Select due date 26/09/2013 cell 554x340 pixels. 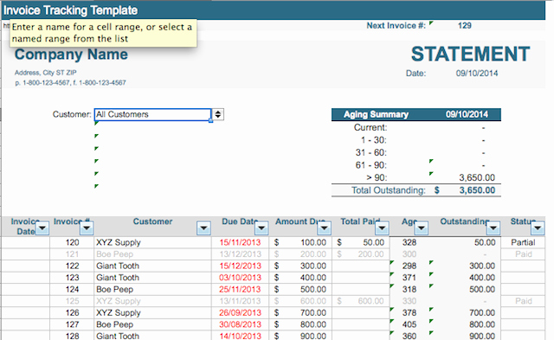(240, 313)
